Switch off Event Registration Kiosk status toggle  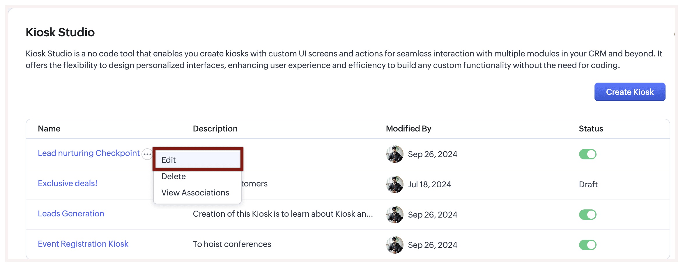[x=588, y=245]
